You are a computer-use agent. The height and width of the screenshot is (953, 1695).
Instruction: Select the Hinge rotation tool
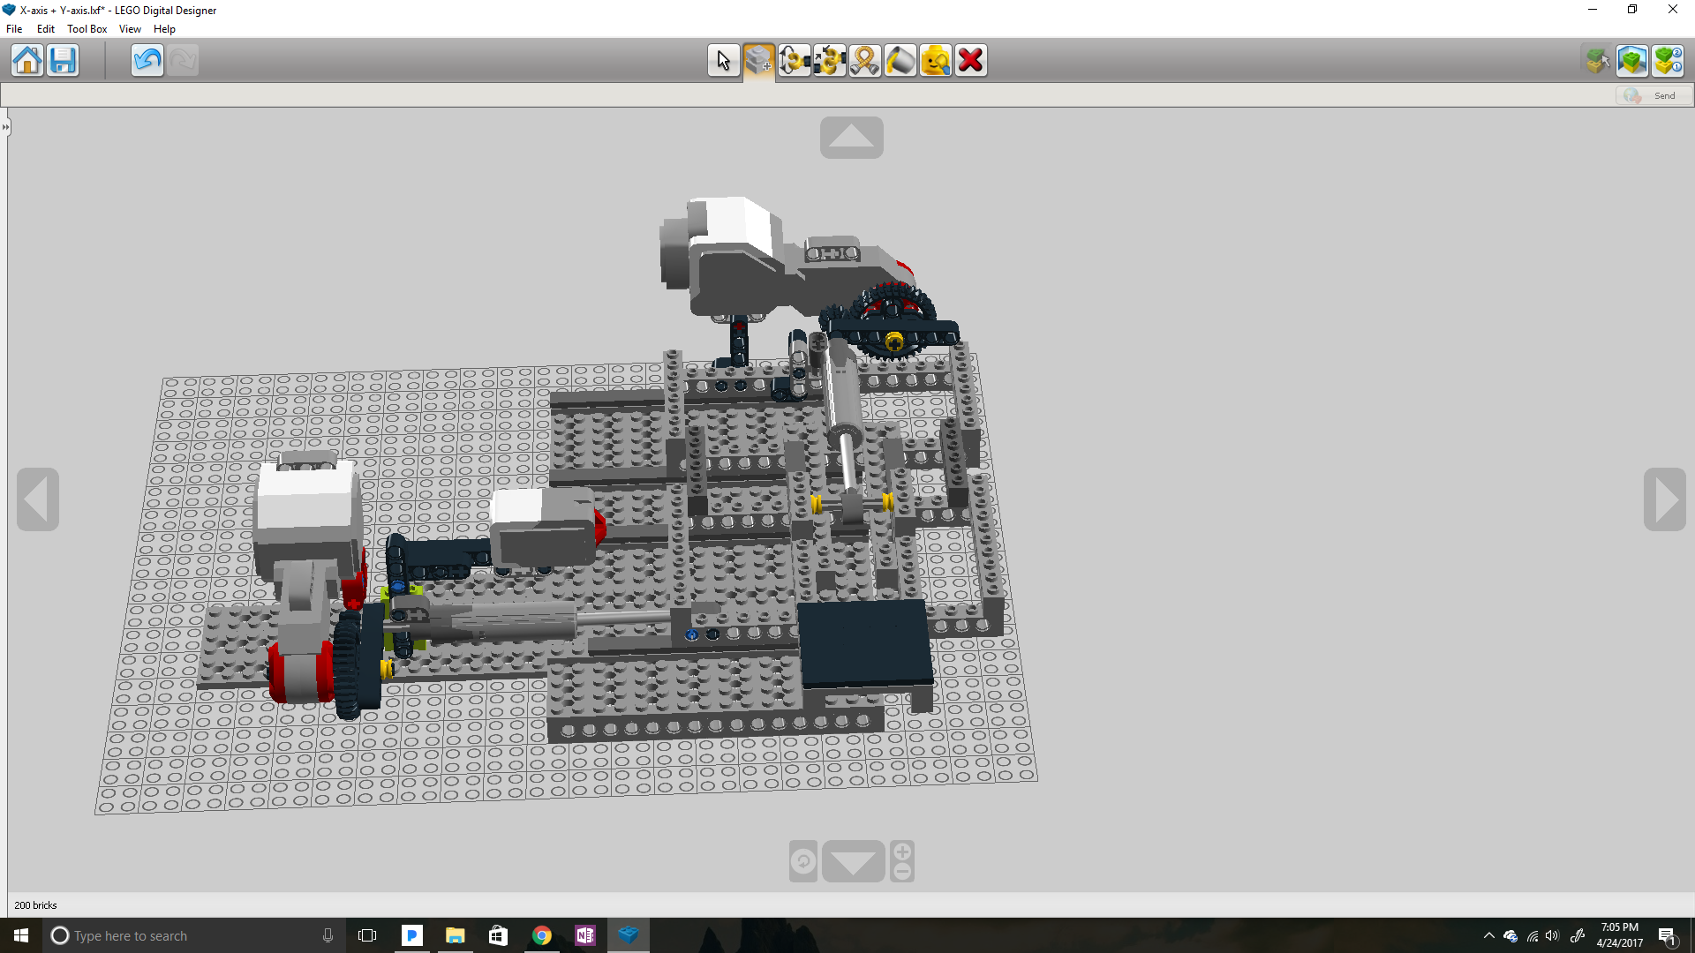[795, 60]
